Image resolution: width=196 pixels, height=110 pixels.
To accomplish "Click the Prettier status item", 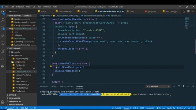I will tap(181, 108).
